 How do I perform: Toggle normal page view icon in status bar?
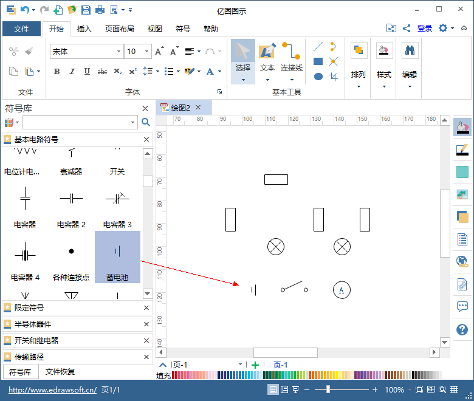[x=273, y=389]
